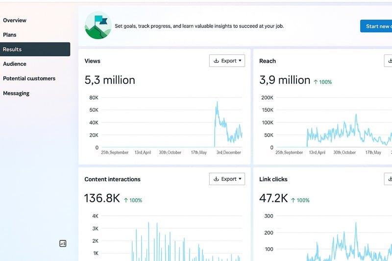The height and width of the screenshot is (261, 392).
Task: Click green up arrow next to 47.2K
Action: click(294, 200)
